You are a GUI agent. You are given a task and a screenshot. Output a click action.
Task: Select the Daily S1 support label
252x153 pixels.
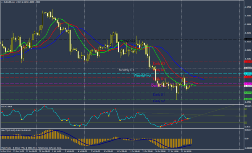click(159, 95)
